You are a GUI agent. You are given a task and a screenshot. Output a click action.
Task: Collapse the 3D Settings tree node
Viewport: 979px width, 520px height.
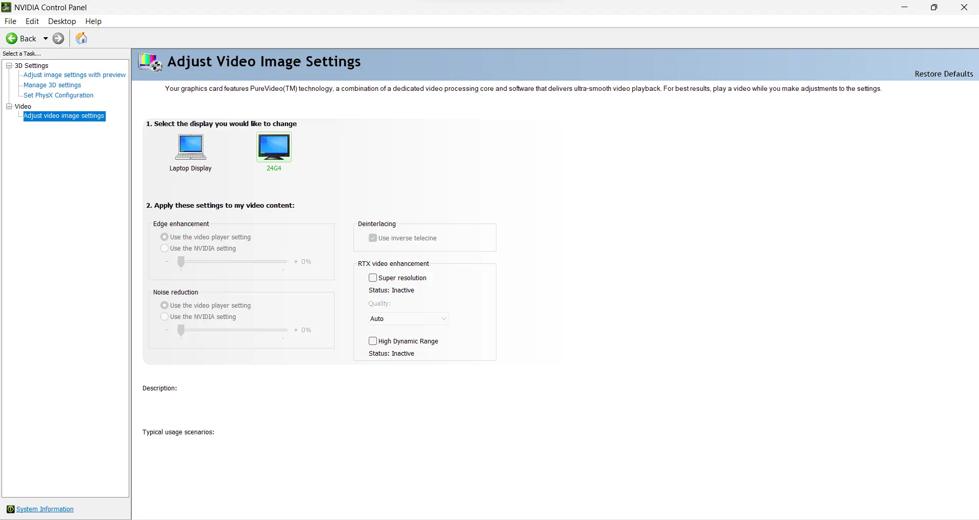9,65
